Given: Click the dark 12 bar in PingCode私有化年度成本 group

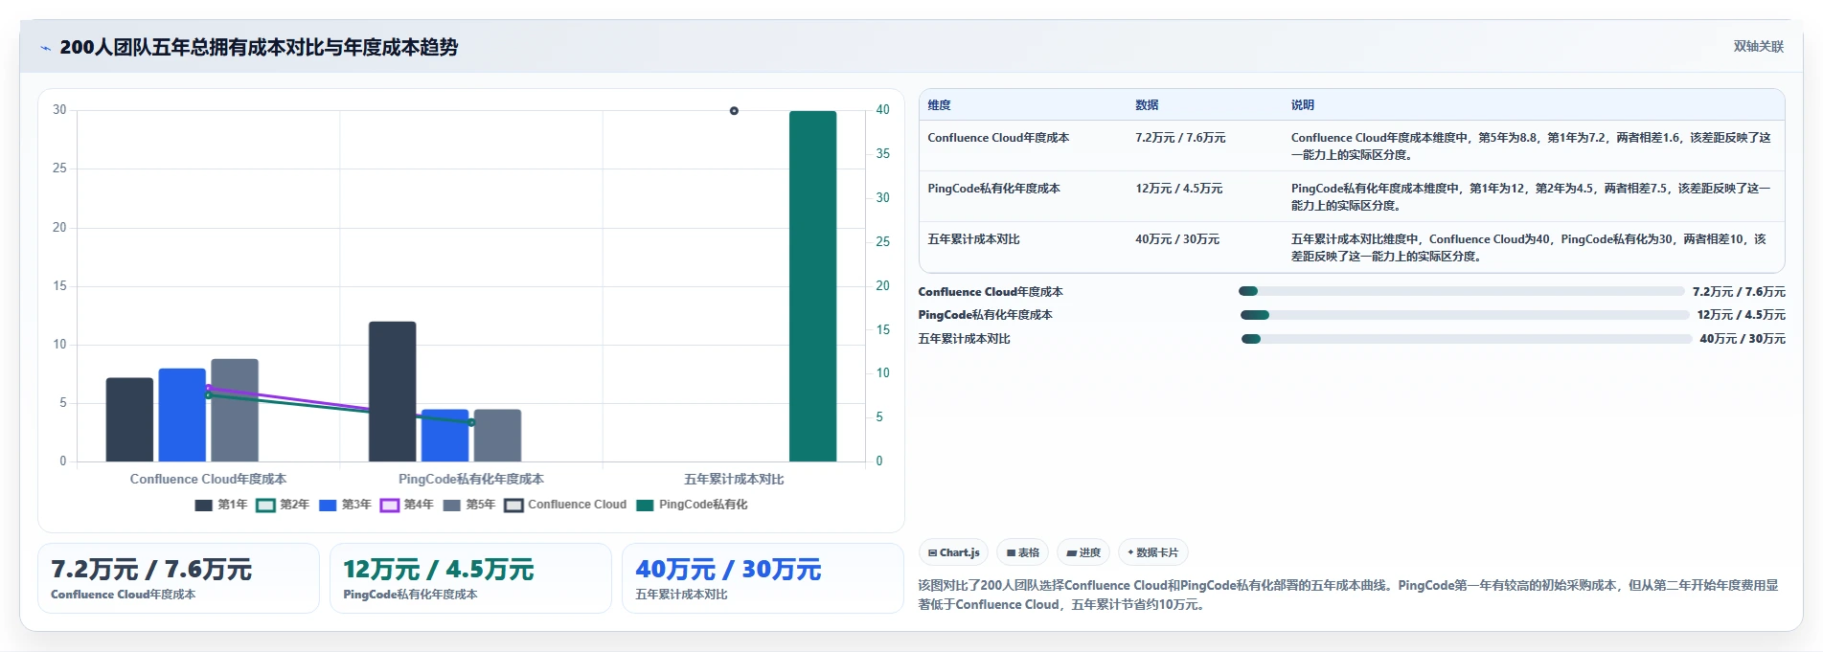Looking at the screenshot, I should [393, 392].
